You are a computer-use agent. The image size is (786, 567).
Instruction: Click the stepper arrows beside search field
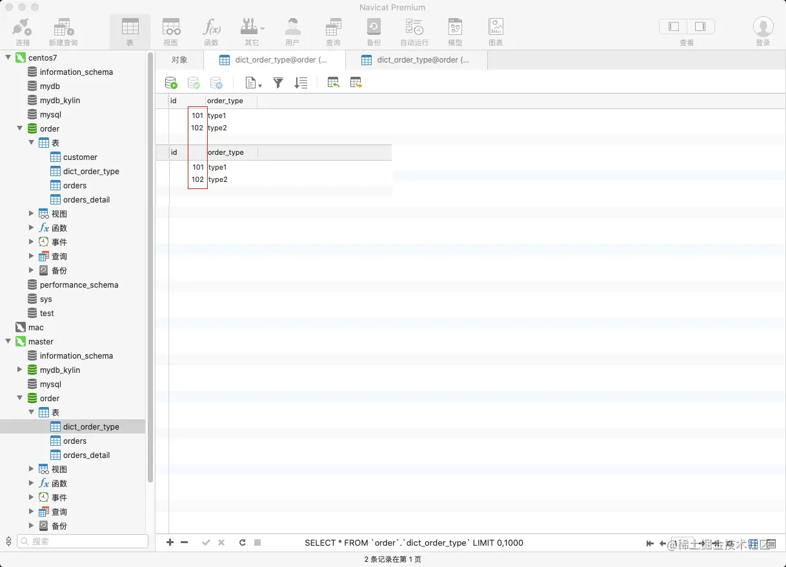pos(8,541)
